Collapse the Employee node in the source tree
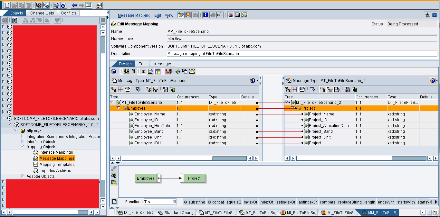This screenshot has width=440, height=217. click(118, 108)
